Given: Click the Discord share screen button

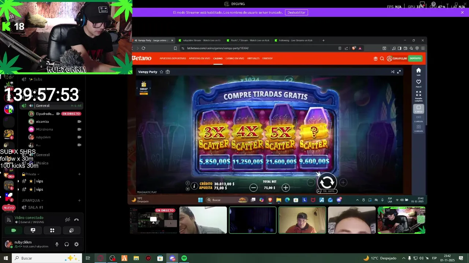Looking at the screenshot, I should coord(33,230).
